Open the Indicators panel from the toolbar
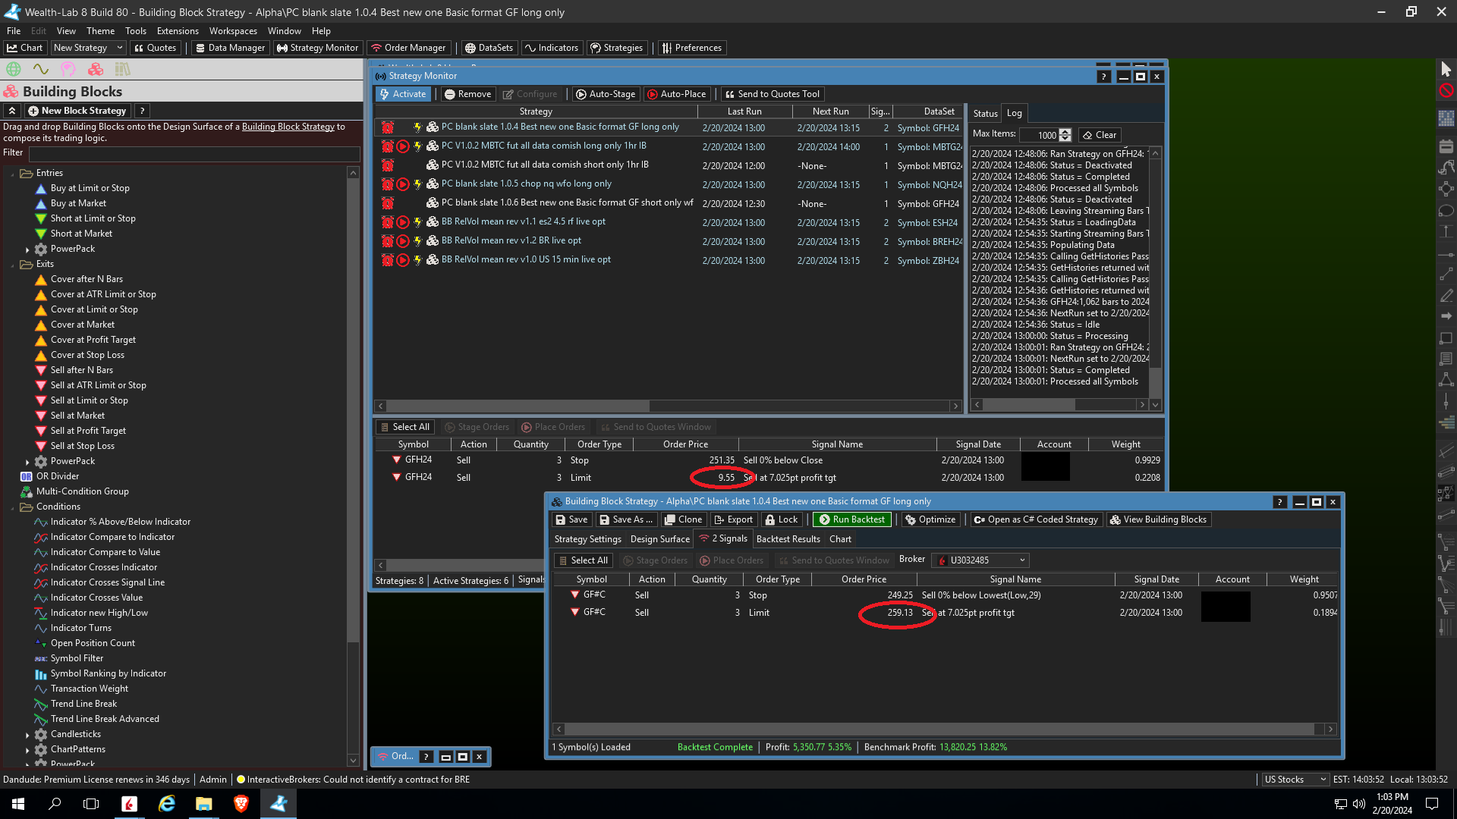Screen dimensions: 1457x819 552,48
